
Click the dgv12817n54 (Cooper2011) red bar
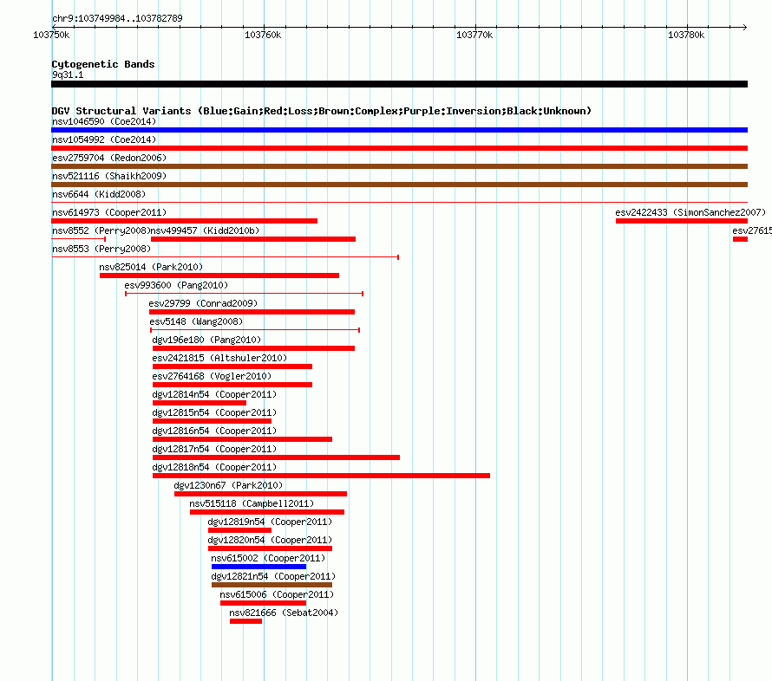tap(276, 457)
